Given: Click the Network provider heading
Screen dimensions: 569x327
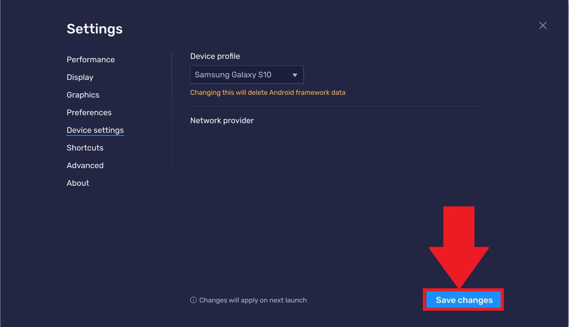Looking at the screenshot, I should click(222, 121).
